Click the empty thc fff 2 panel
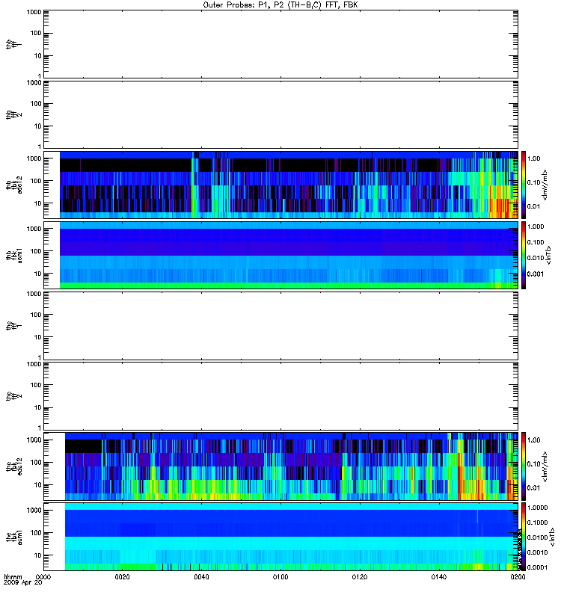The height and width of the screenshot is (598, 561). coord(280,396)
